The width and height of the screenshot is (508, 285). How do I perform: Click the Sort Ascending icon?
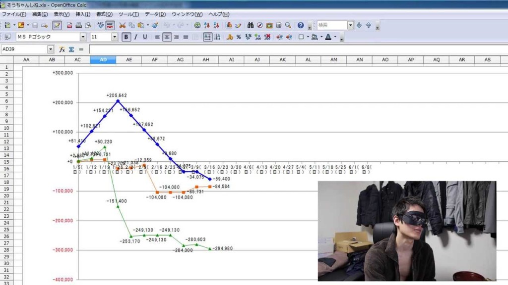click(207, 25)
